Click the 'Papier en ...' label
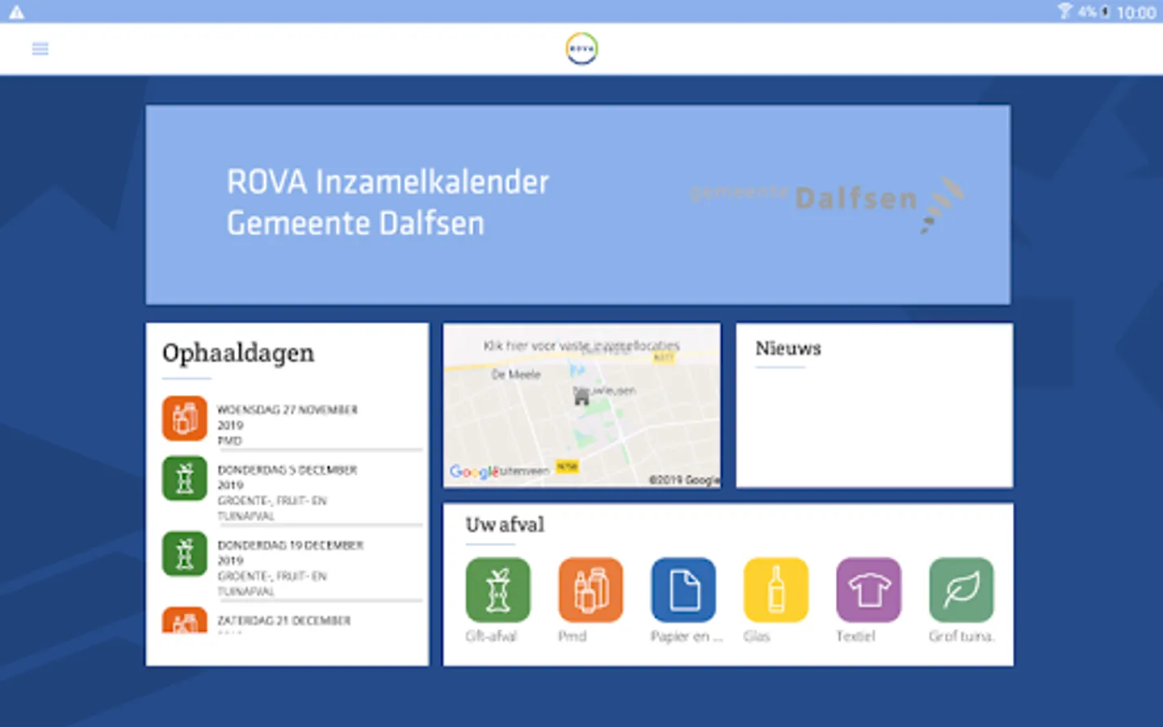 686,637
